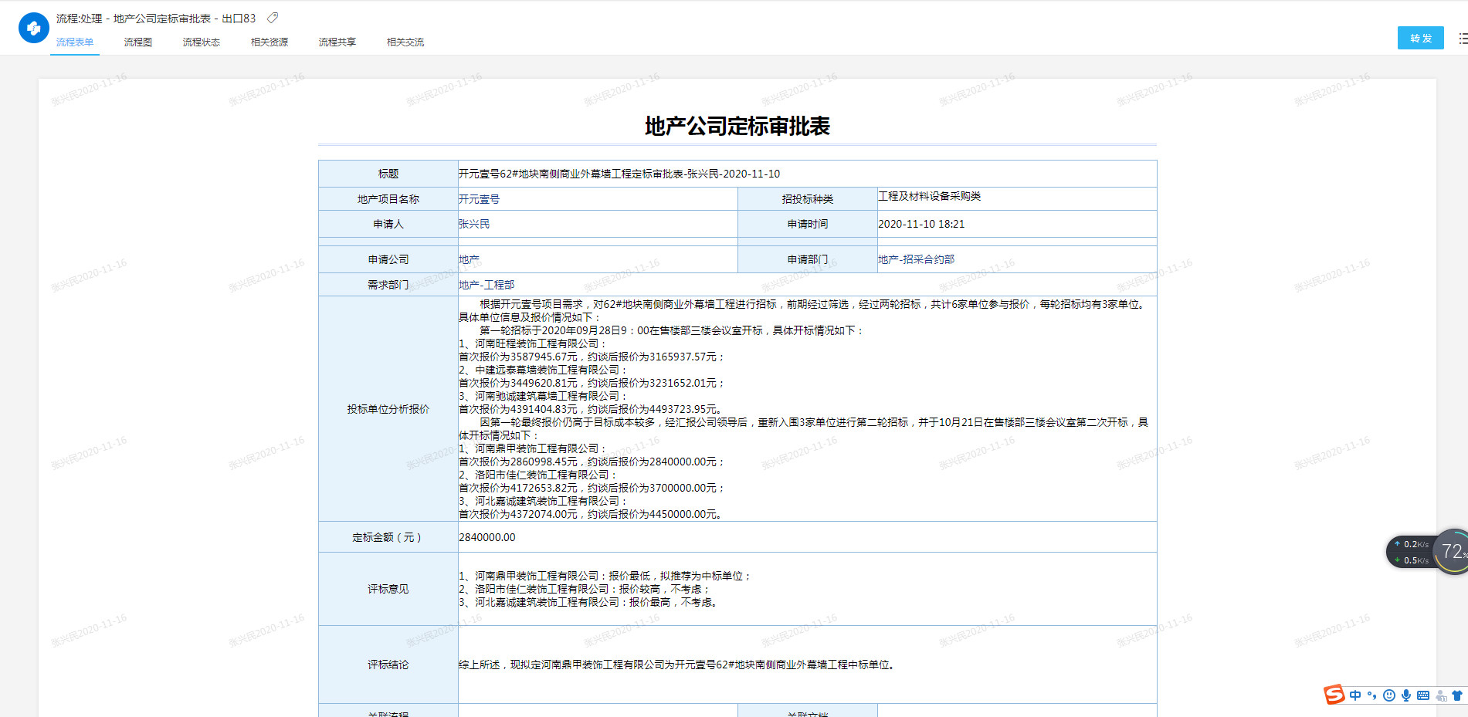The image size is (1468, 717).
Task: Open the emoji smiley in the IME bar
Action: click(x=1389, y=695)
